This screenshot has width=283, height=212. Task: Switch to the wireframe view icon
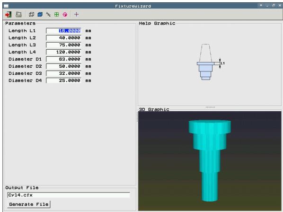pos(31,15)
